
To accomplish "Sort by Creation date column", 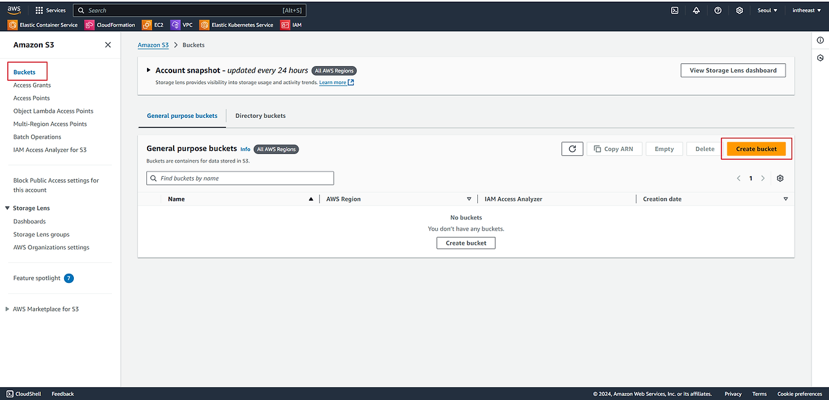I will pos(786,199).
